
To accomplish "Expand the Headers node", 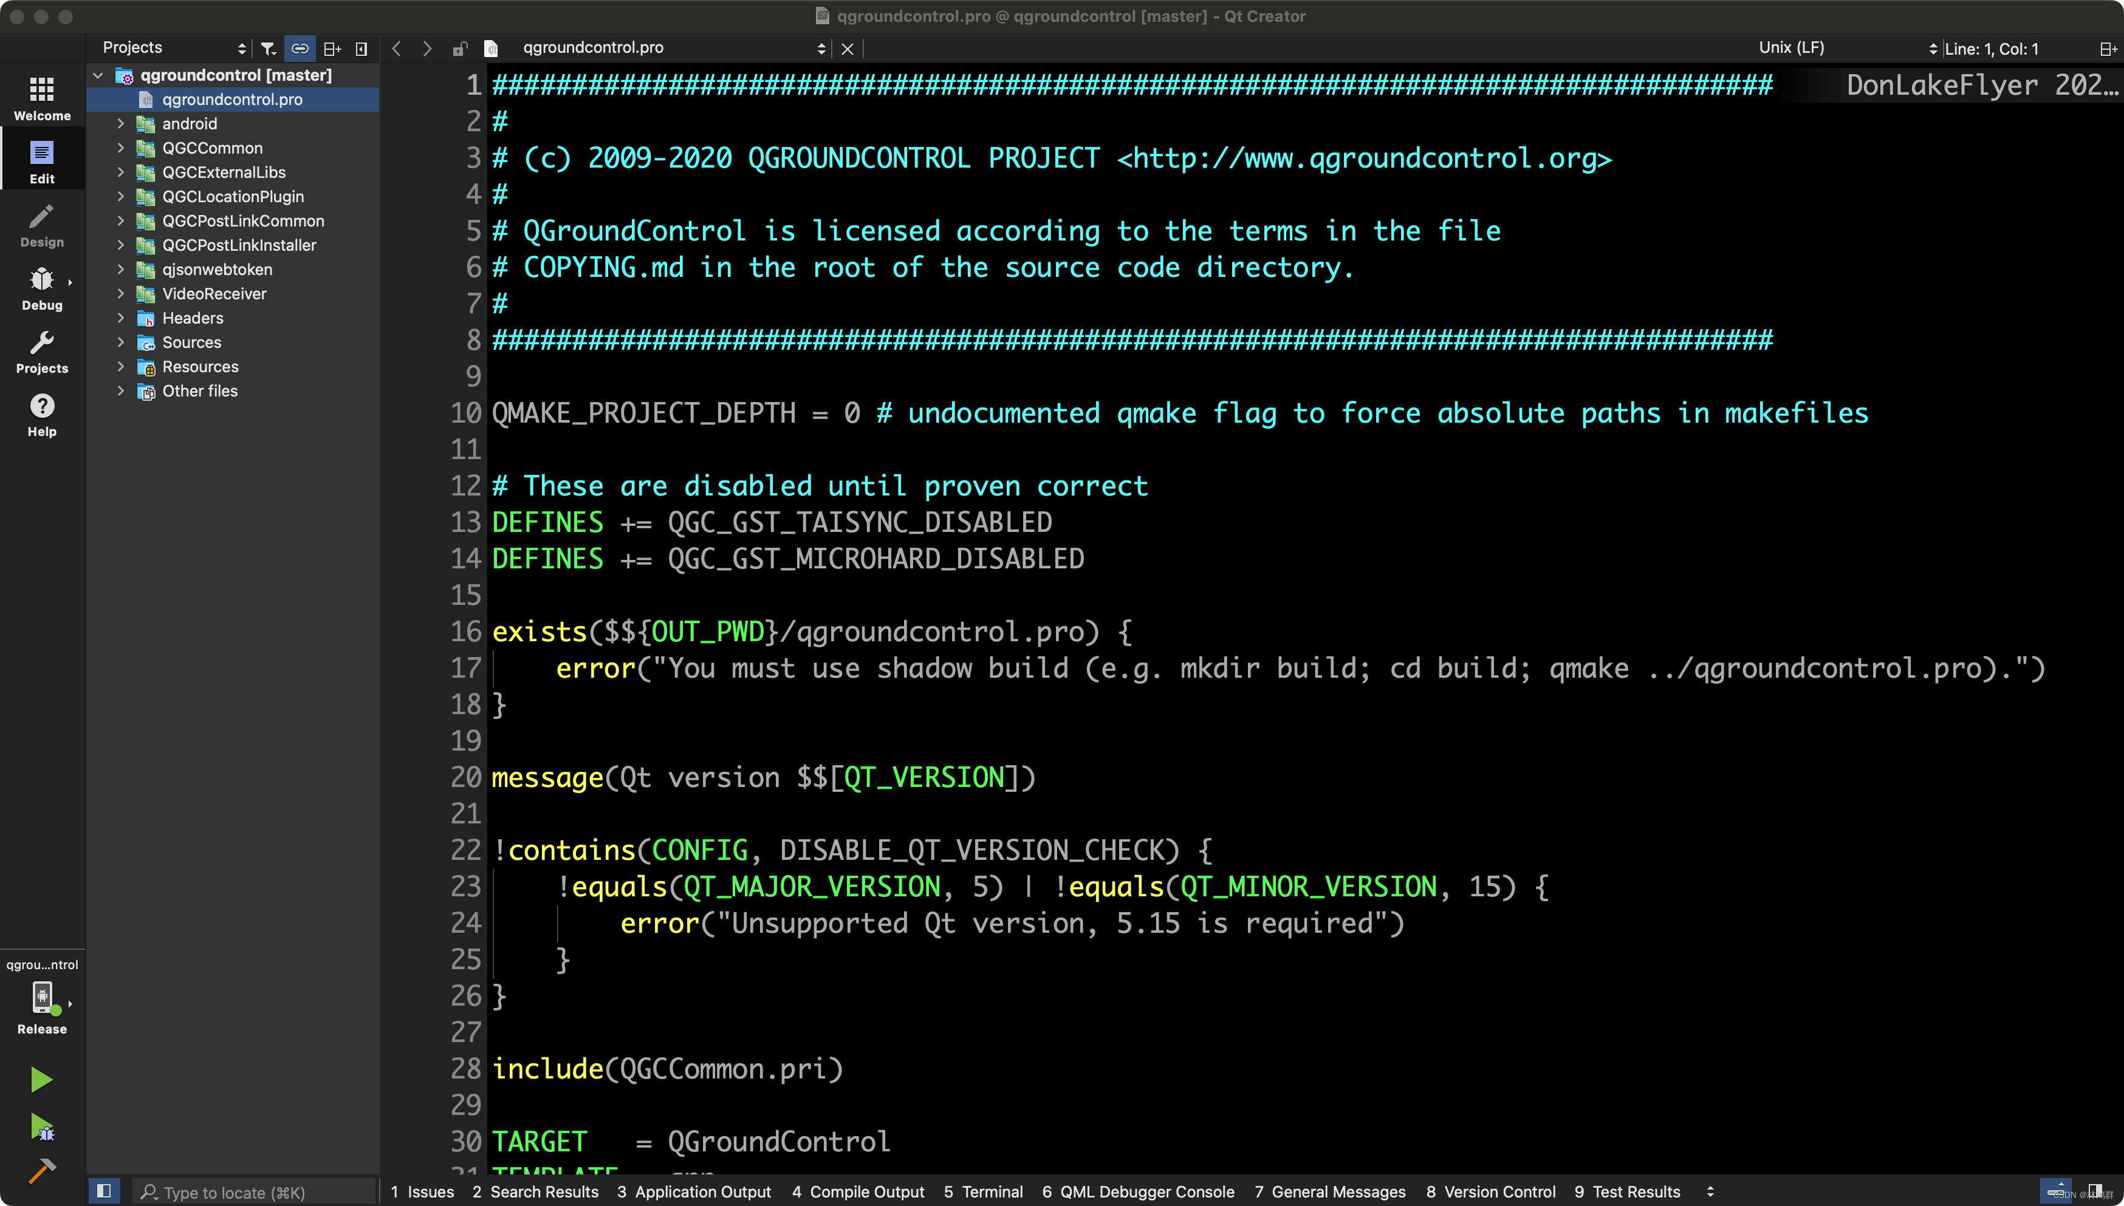I will [x=121, y=318].
